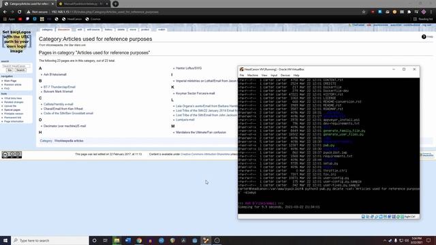Open VirtualBox Machine menu
This screenshot has height=245, width=436.
pos(253,76)
